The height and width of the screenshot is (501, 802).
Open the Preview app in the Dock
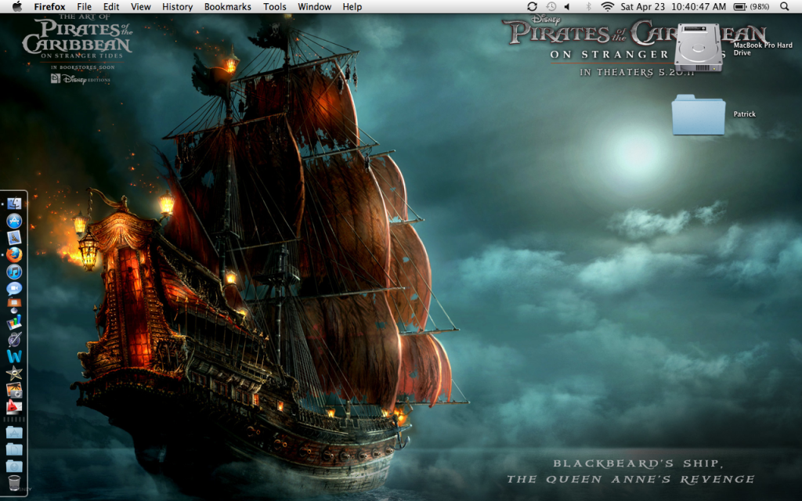(14, 238)
